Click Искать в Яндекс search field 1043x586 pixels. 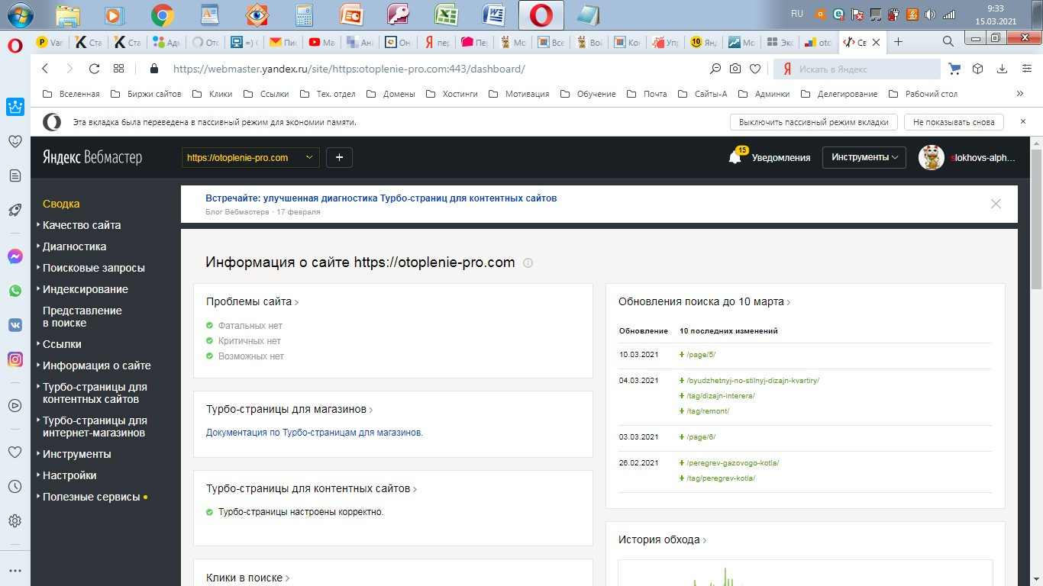point(857,69)
